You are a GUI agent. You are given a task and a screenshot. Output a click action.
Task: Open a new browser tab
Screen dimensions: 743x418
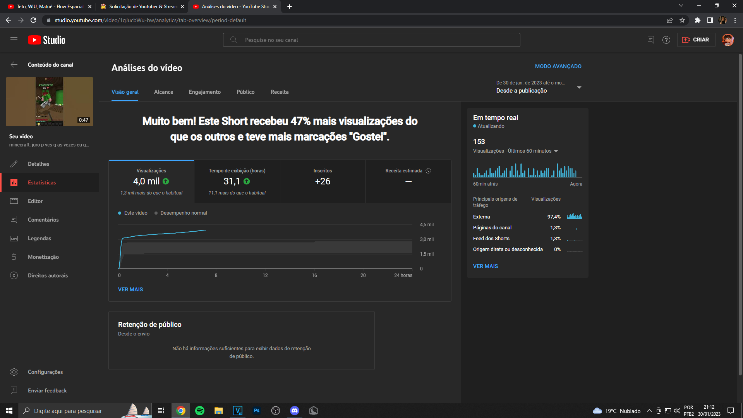(x=290, y=7)
